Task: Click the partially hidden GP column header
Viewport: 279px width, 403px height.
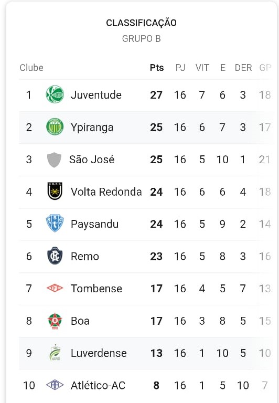Action: click(x=265, y=68)
